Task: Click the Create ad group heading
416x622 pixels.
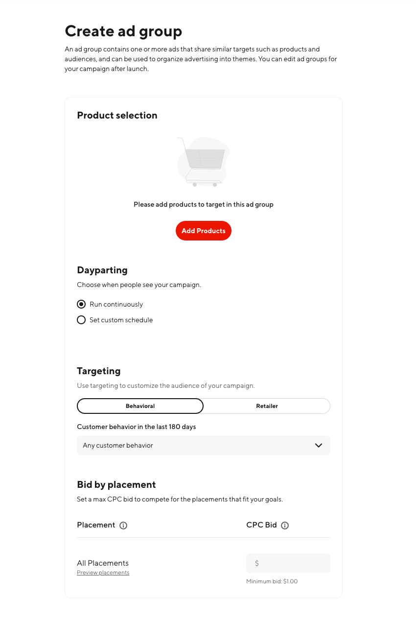Action: coord(123,31)
